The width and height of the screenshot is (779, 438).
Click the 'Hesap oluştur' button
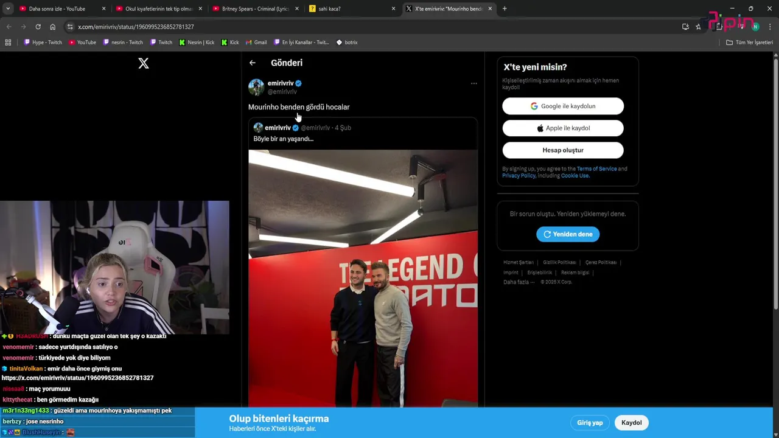tap(563, 150)
